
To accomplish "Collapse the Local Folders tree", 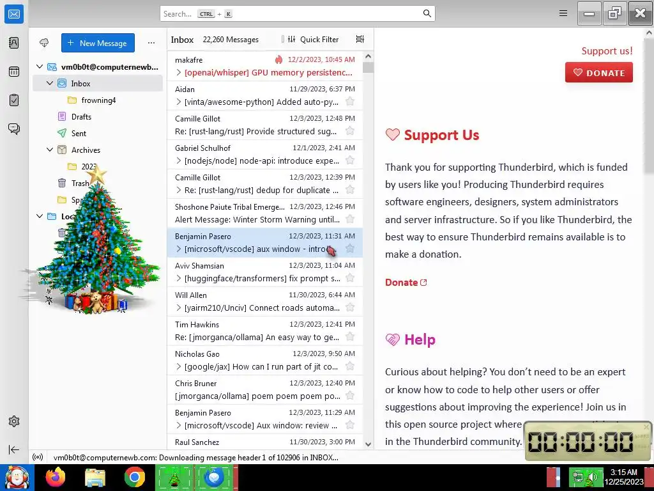I will click(39, 216).
